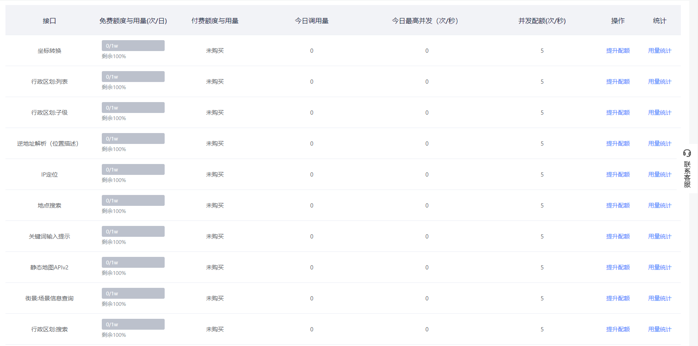Click 提升配额 for IP定位 row

coord(618,174)
